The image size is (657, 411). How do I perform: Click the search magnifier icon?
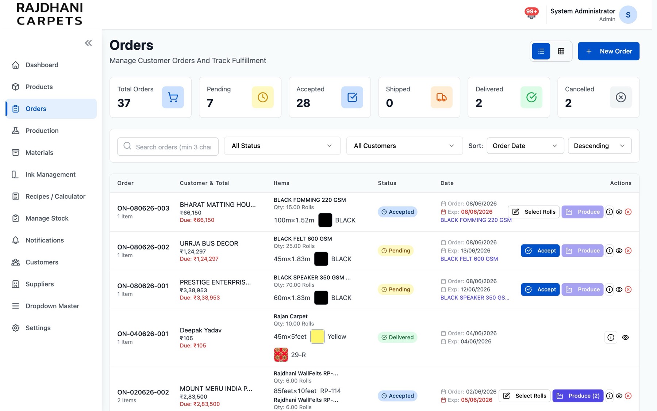127,146
